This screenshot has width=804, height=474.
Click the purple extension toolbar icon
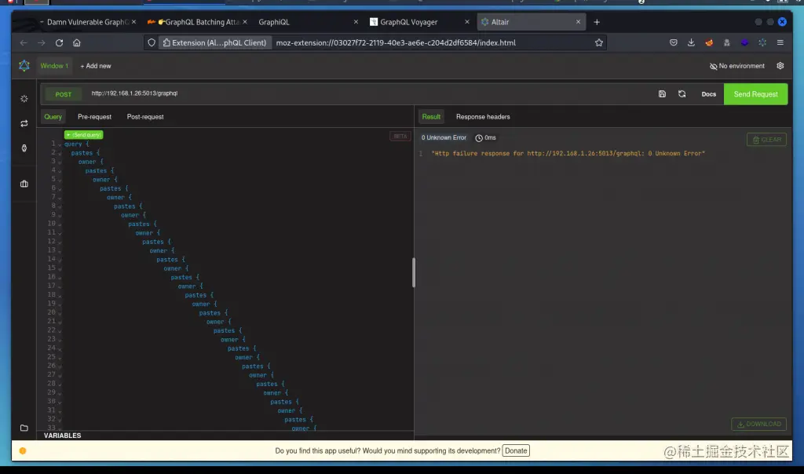(744, 43)
